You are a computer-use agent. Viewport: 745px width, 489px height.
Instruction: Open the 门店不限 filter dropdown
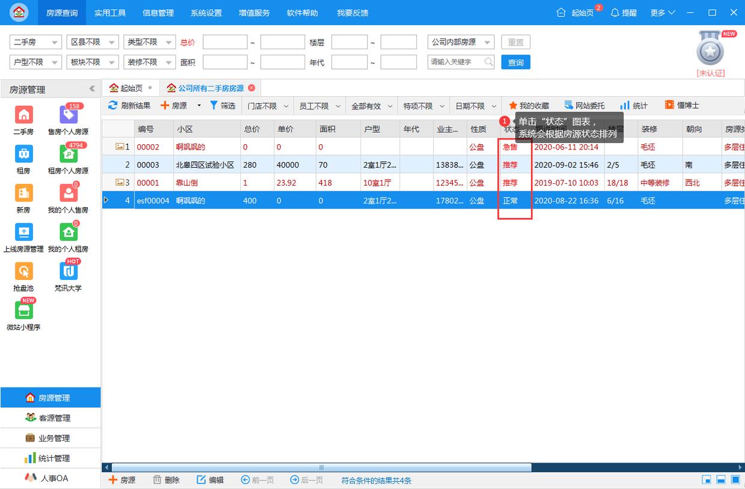(267, 105)
